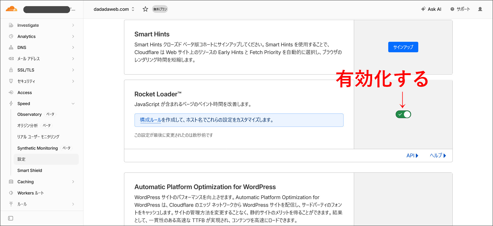493x226 pixels.
Task: Open the Rocket Loader ヘルプ link
Action: pos(438,156)
